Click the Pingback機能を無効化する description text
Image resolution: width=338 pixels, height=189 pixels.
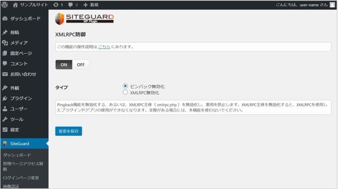coord(193,107)
